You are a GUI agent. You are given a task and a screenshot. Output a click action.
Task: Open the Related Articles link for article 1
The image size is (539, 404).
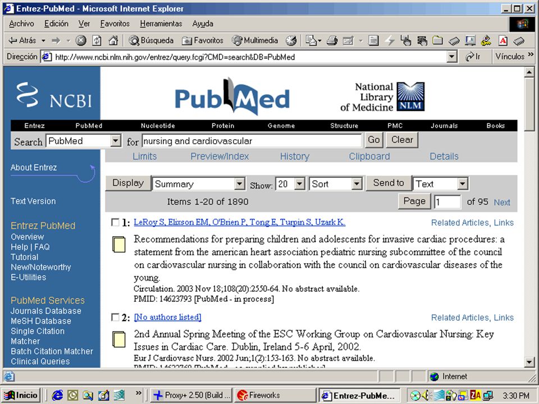pos(460,223)
